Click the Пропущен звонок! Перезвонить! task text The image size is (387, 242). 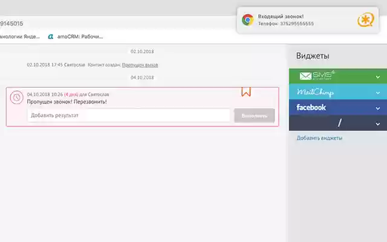coord(67,102)
